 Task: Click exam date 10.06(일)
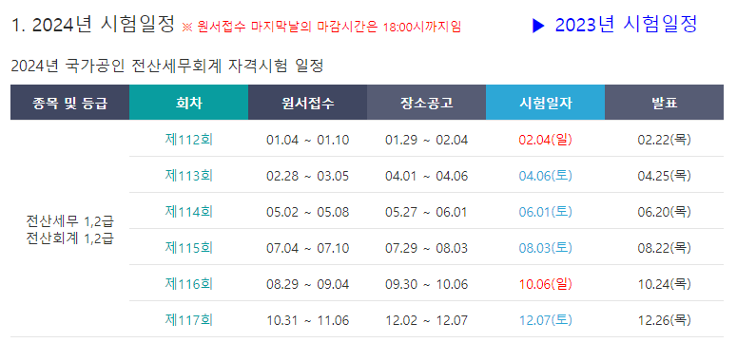546,284
